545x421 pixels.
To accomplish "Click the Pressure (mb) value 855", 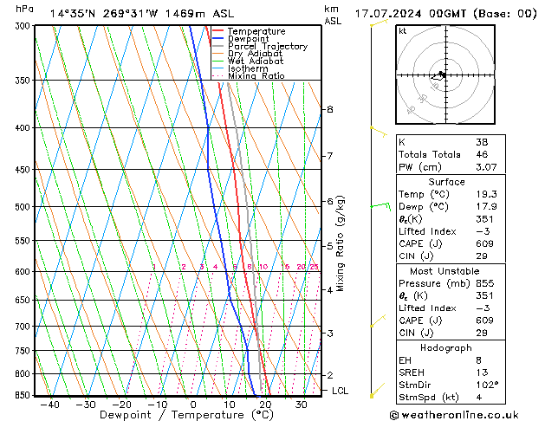I will [484, 283].
